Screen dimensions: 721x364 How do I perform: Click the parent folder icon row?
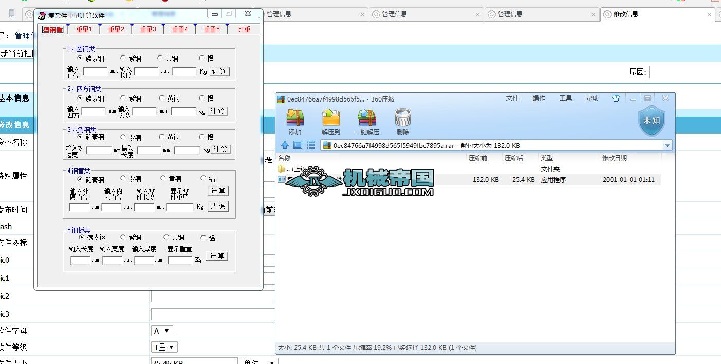coord(281,169)
